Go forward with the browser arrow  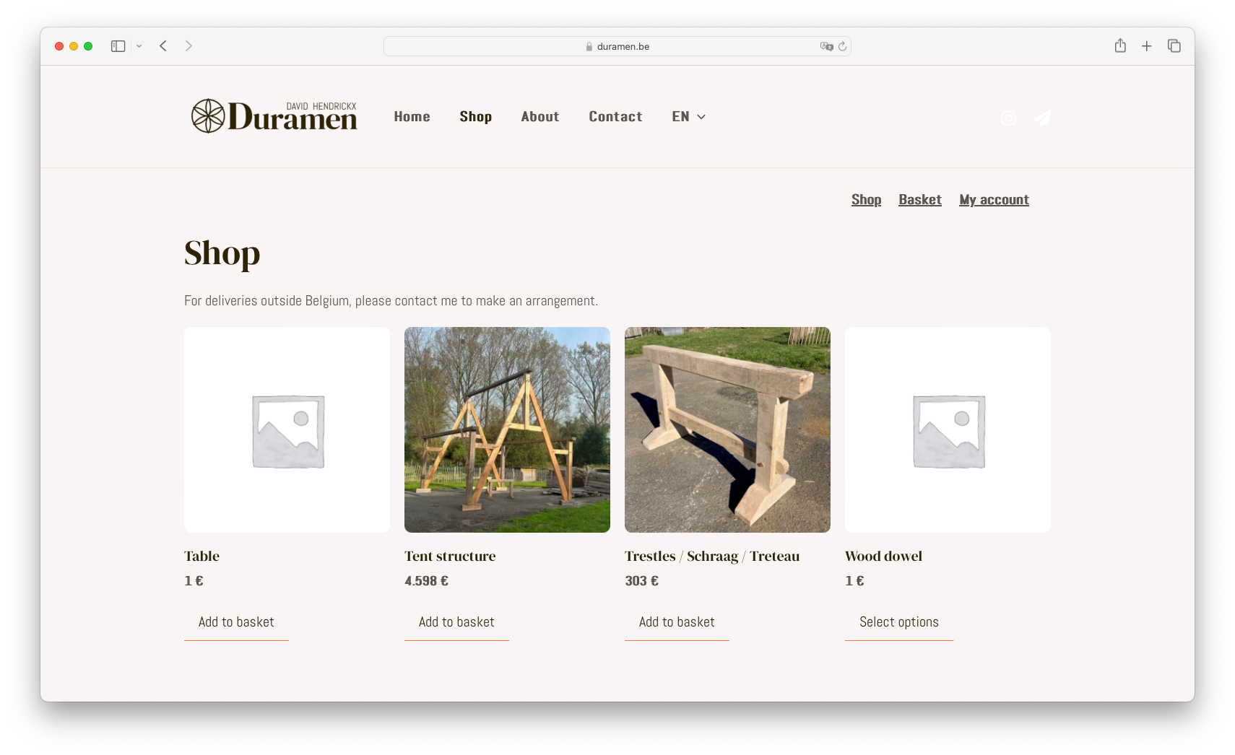click(x=188, y=46)
